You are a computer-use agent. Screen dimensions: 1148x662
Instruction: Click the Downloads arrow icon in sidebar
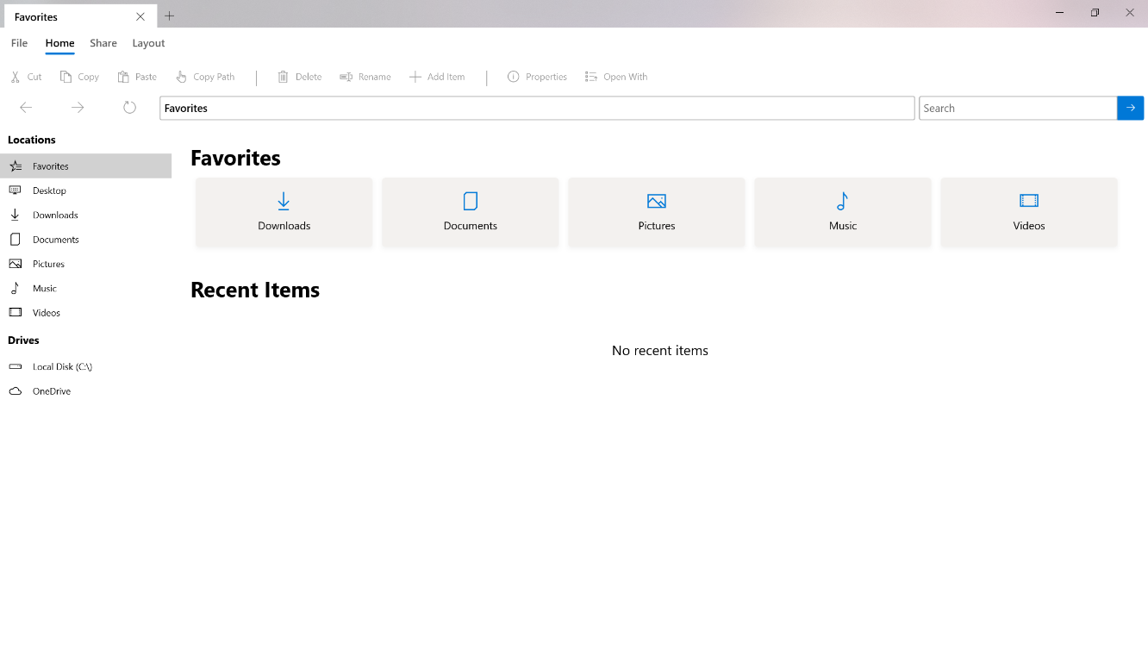click(16, 215)
